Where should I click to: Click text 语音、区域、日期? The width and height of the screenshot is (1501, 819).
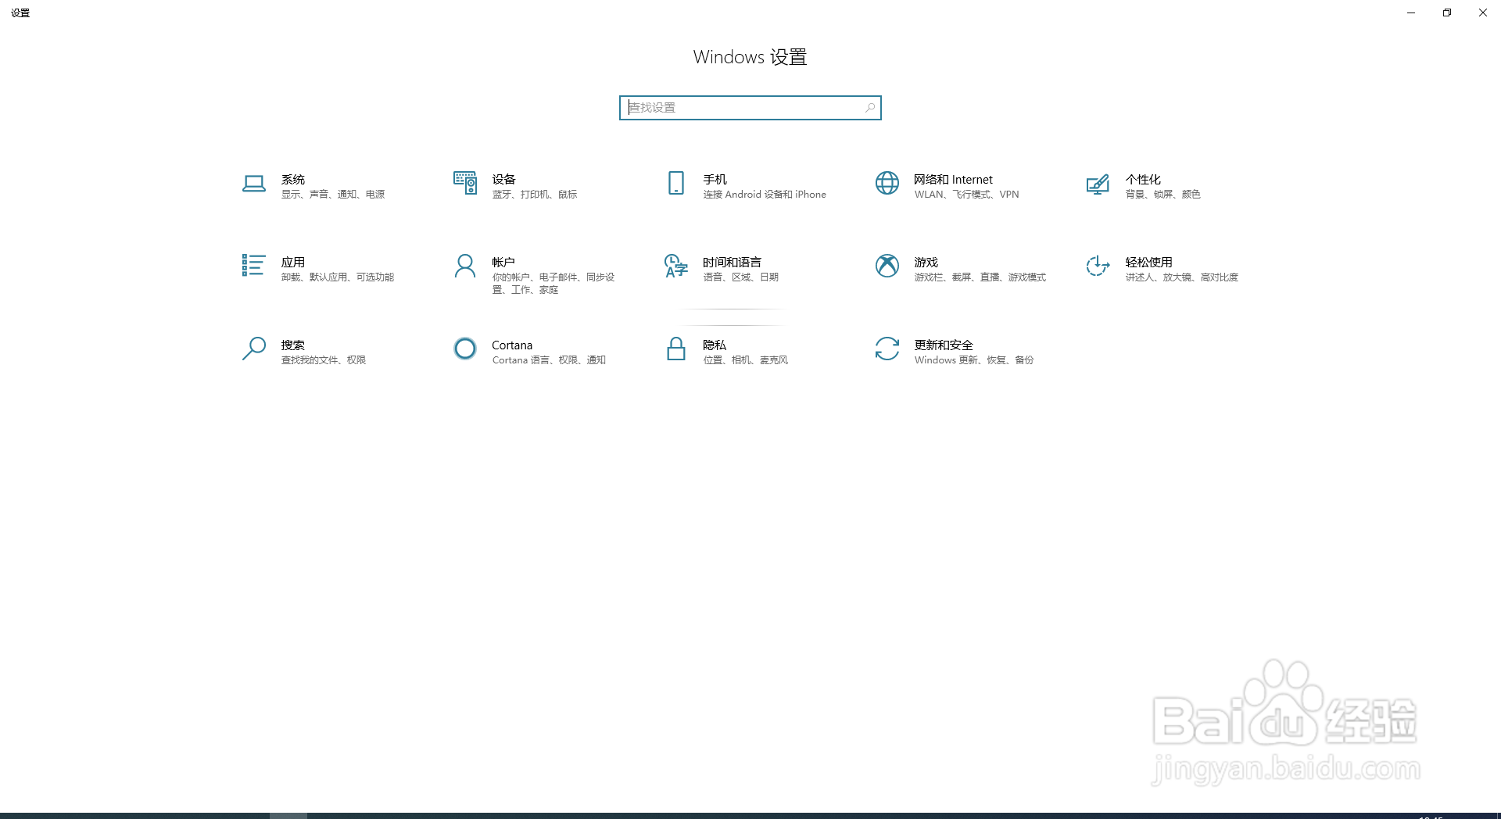pyautogui.click(x=741, y=277)
